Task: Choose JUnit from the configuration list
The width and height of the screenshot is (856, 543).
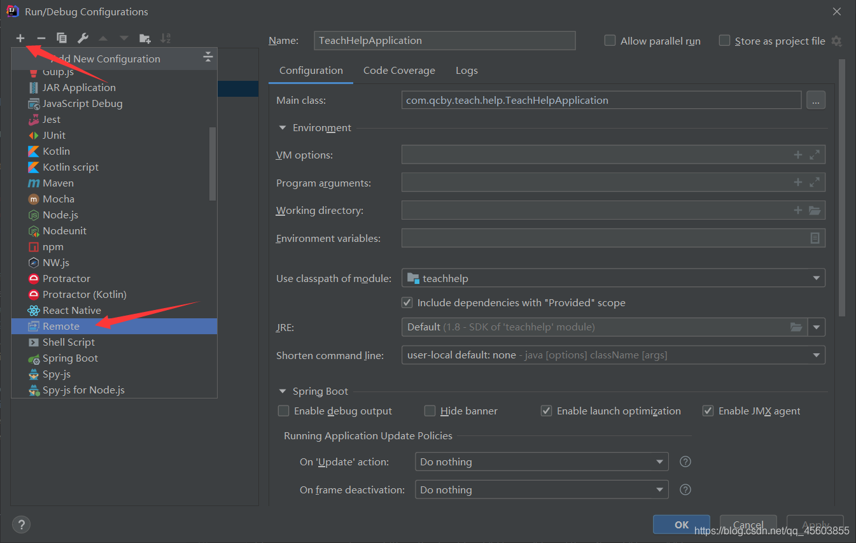Action: pos(114,135)
